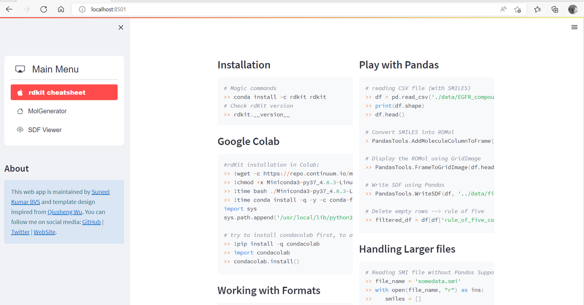Image resolution: width=584 pixels, height=305 pixels.
Task: Open the Streamlit hamburger menu
Action: click(574, 28)
